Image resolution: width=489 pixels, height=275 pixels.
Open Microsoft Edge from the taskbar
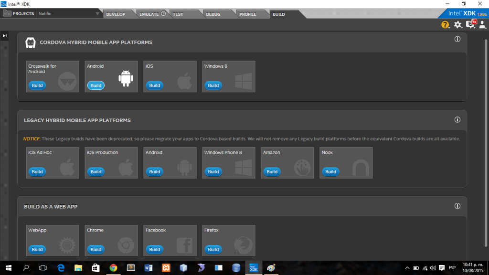[x=61, y=268]
